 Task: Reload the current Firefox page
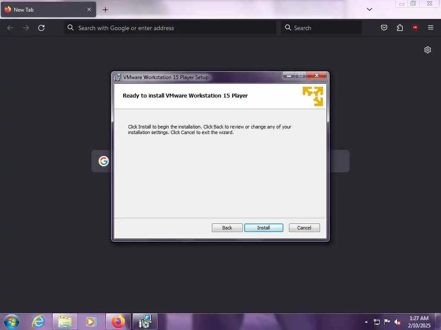(x=41, y=28)
